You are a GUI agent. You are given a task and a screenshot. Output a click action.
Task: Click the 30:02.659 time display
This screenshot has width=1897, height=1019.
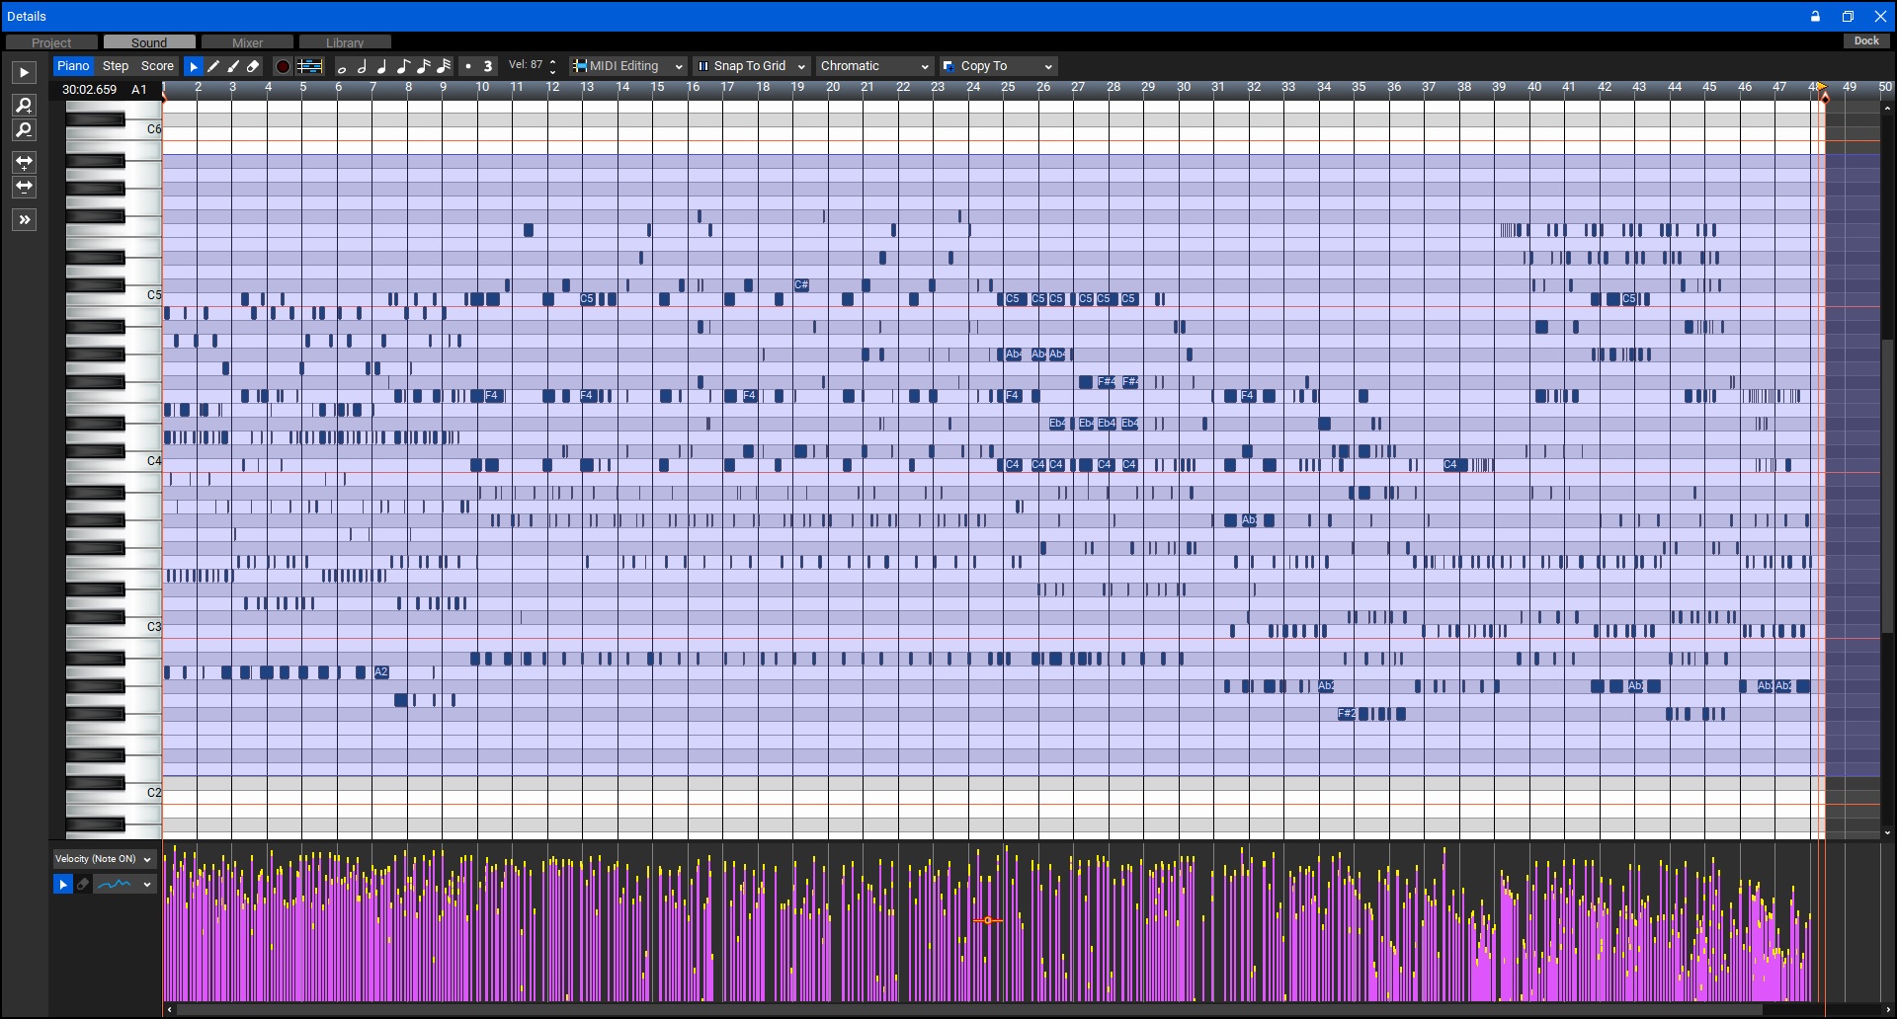(89, 89)
